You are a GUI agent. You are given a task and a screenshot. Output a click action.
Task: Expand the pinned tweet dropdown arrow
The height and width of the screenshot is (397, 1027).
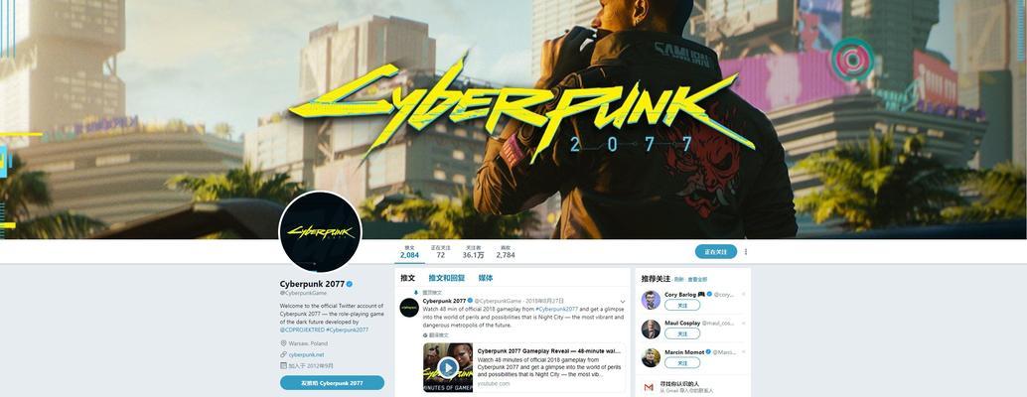pyautogui.click(x=622, y=302)
